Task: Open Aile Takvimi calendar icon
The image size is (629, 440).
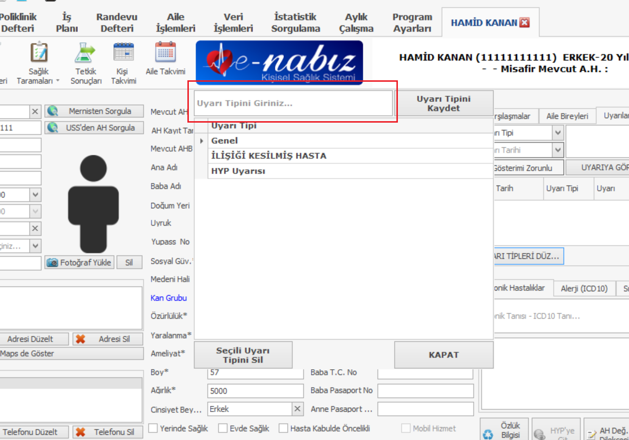Action: tap(165, 52)
